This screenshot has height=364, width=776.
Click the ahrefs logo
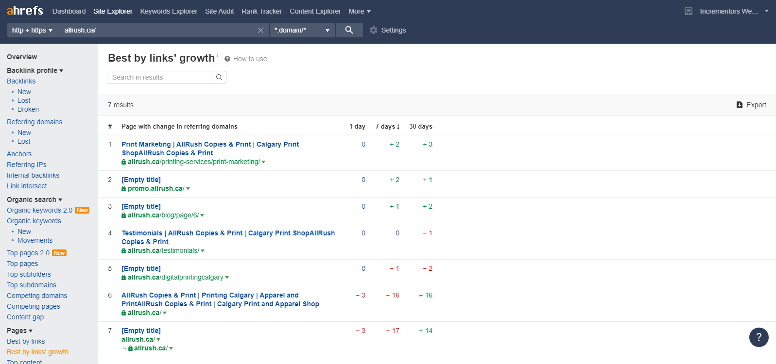click(x=25, y=11)
